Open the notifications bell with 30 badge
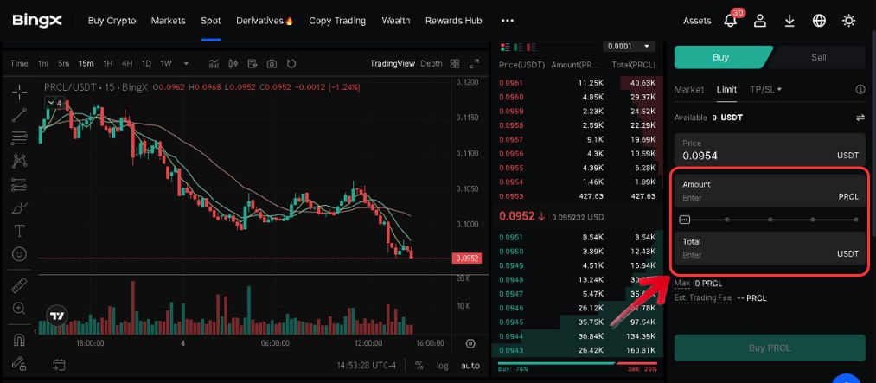The height and width of the screenshot is (383, 876). [730, 21]
